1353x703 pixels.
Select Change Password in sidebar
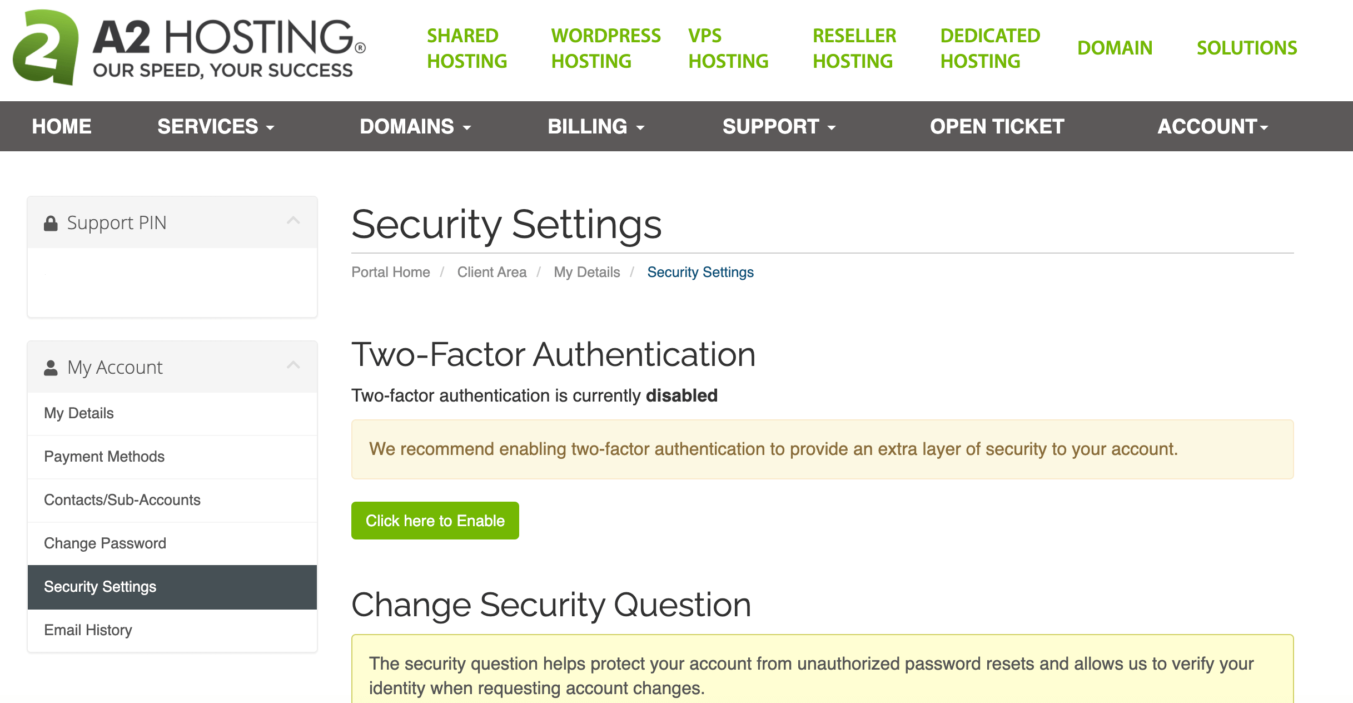[105, 543]
